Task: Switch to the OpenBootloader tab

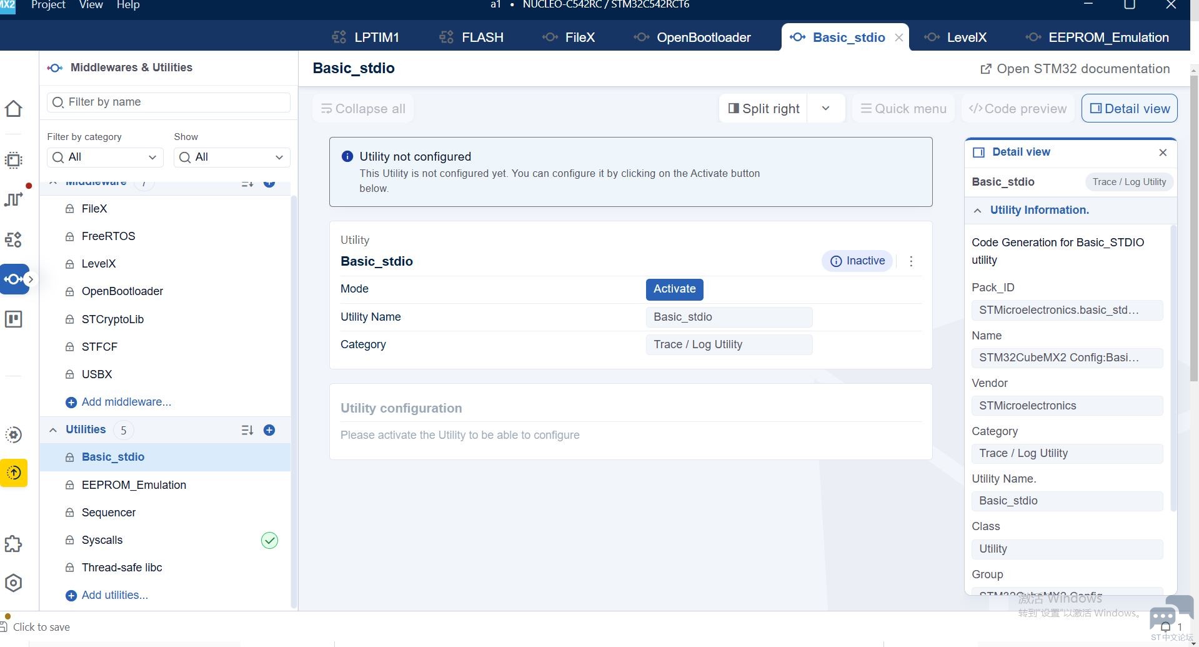Action: tap(692, 38)
